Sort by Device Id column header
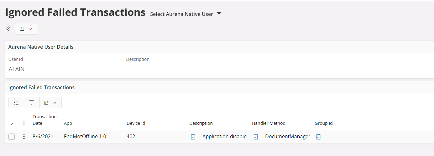The image size is (434, 156). (x=136, y=123)
